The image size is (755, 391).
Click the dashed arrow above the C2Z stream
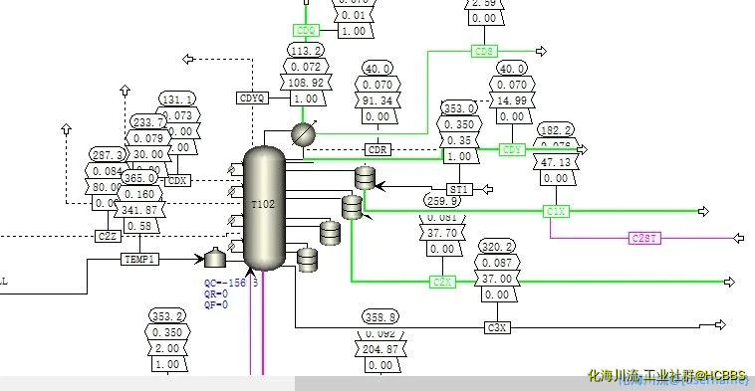67,129
